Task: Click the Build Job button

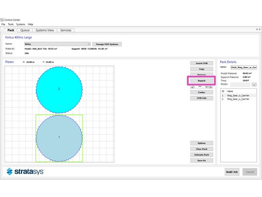Action: click(x=232, y=172)
